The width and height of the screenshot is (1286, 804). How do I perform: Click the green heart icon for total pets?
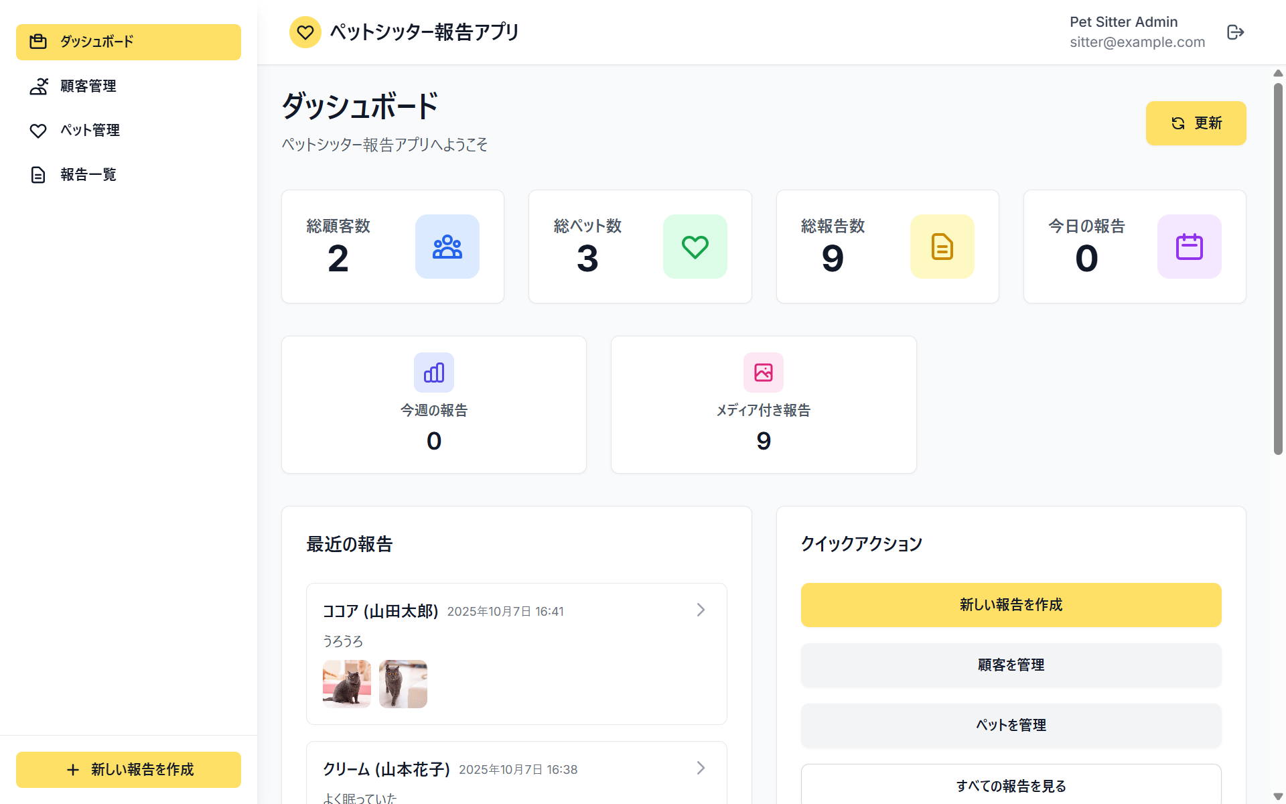click(x=695, y=247)
